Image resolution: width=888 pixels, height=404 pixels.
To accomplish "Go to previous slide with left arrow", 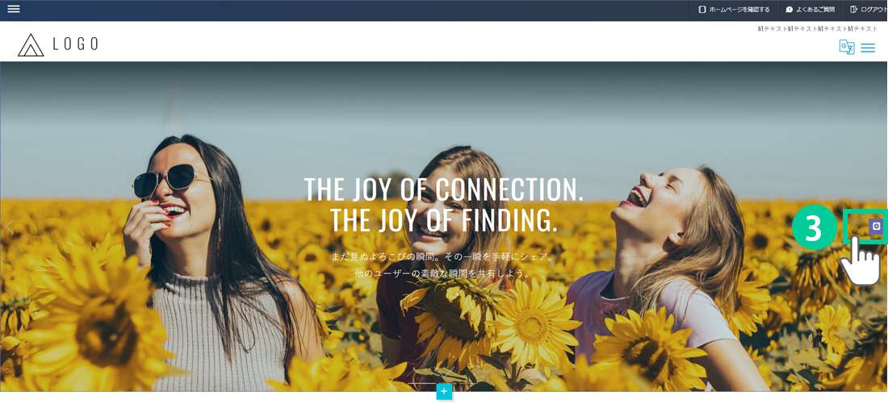I will pyautogui.click(x=10, y=228).
